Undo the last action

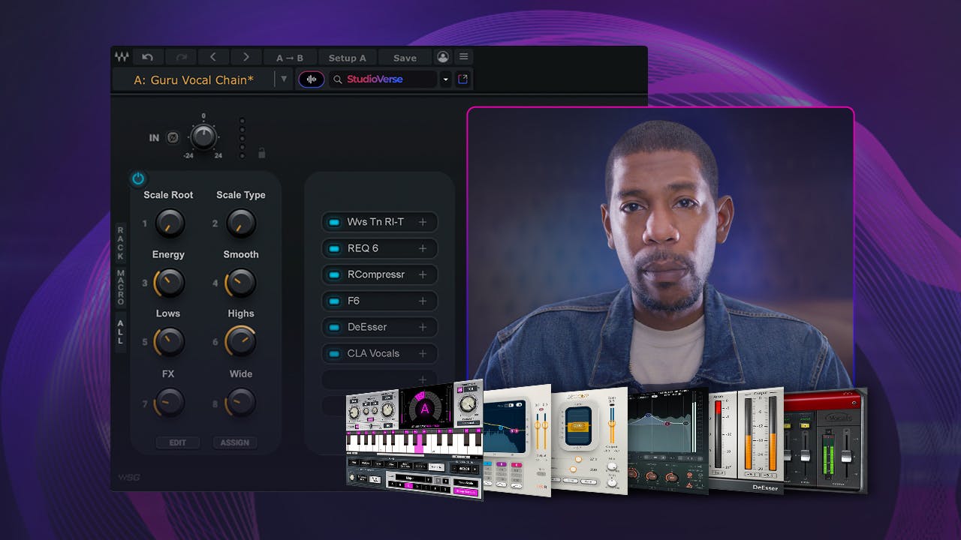(x=149, y=57)
